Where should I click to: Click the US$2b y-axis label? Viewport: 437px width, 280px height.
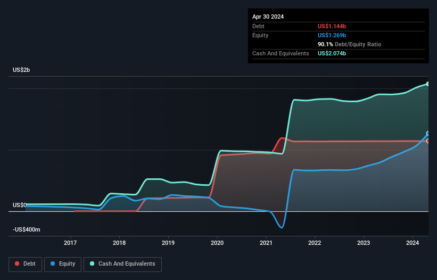click(x=21, y=70)
